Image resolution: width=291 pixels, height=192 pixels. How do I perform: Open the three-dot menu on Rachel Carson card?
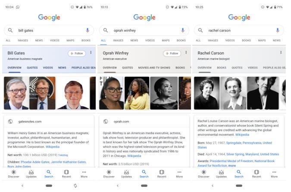click(281, 53)
